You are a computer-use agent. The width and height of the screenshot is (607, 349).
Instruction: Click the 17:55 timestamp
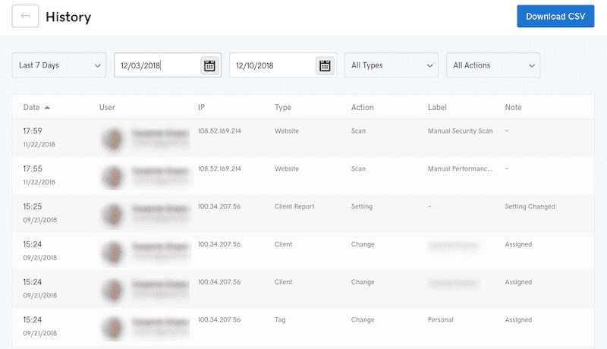pyautogui.click(x=33, y=168)
